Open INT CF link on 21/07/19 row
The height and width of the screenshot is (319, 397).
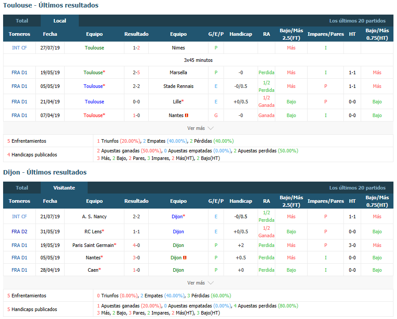click(19, 216)
